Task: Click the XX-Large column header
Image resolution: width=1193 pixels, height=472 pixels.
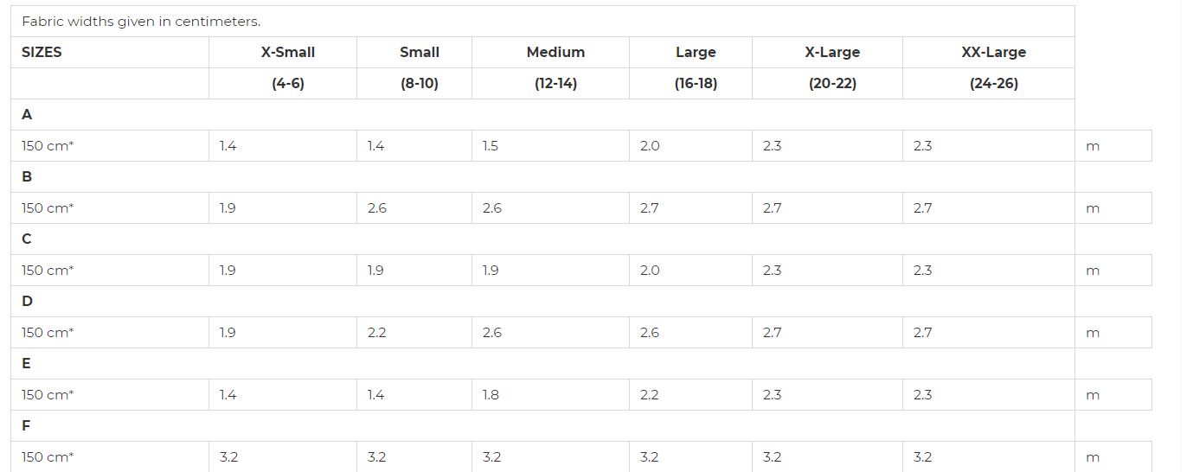Action: [993, 52]
